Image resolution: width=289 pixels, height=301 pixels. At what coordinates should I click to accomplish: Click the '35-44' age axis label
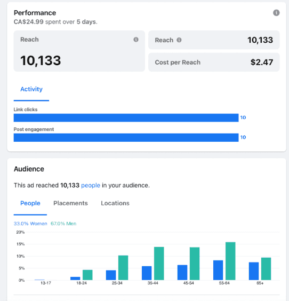(153, 283)
